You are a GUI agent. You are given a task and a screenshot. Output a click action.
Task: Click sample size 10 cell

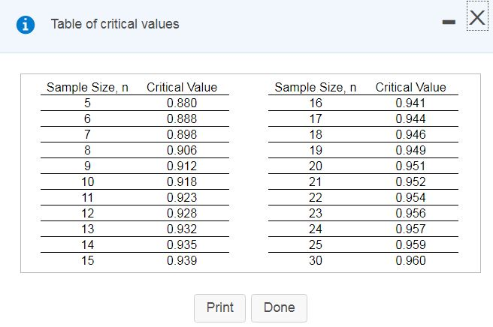[87, 181]
